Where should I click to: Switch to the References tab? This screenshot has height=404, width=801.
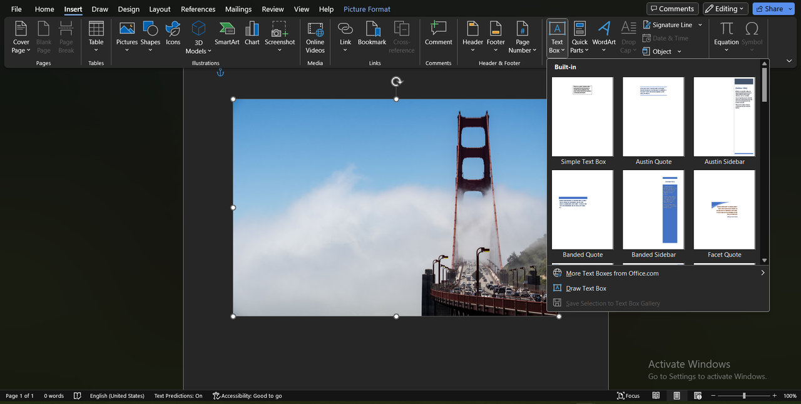[198, 9]
